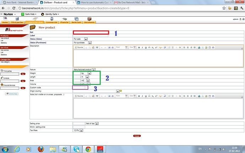245x153 pixels.
Task: Open the Third parties menu tab
Action: (17, 22)
